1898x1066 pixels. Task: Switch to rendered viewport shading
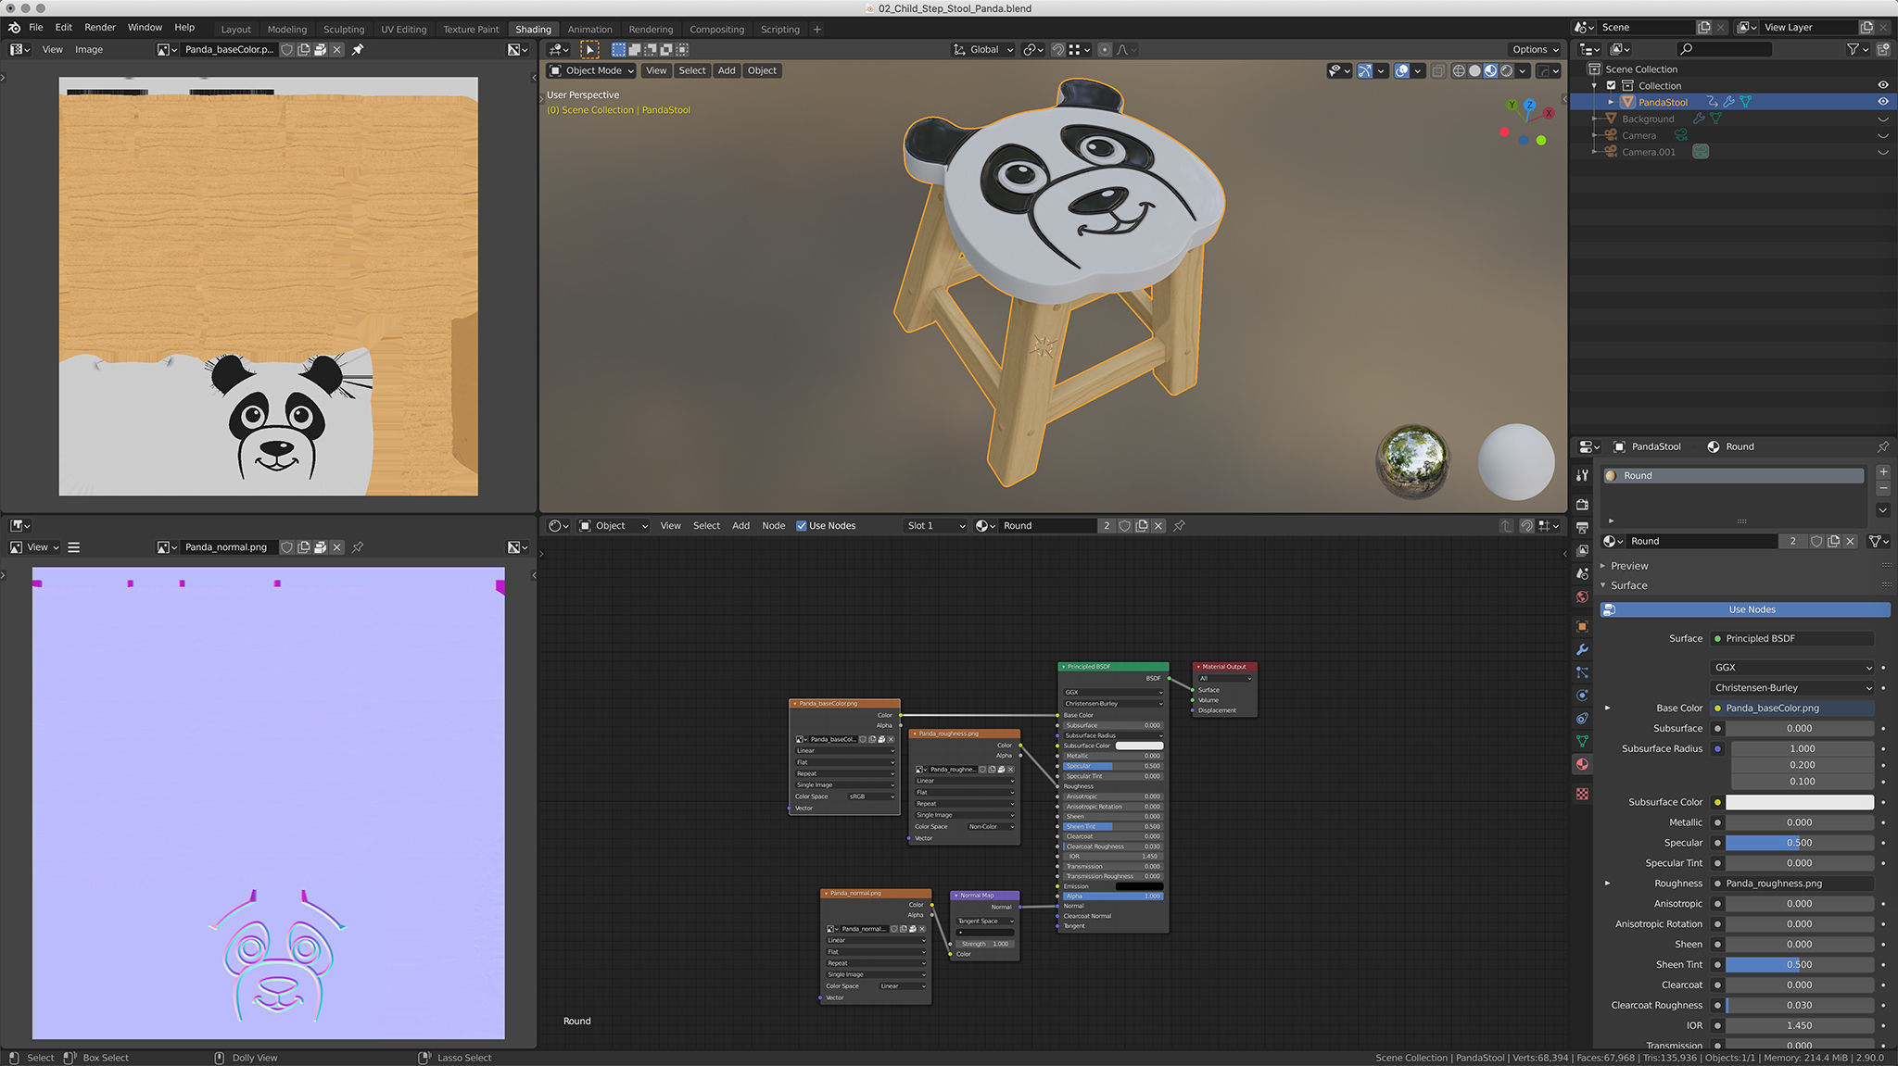coord(1507,71)
